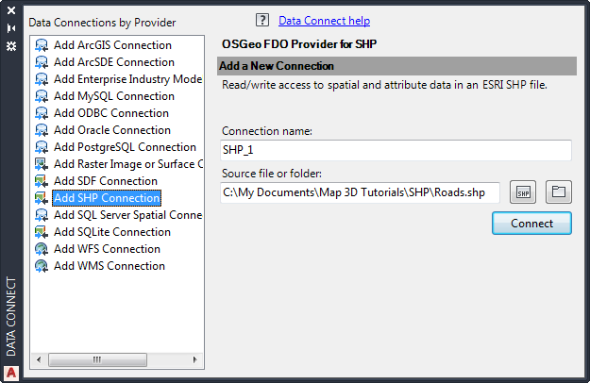Image resolution: width=590 pixels, height=383 pixels.
Task: Open the Data Connect help link
Action: click(324, 20)
